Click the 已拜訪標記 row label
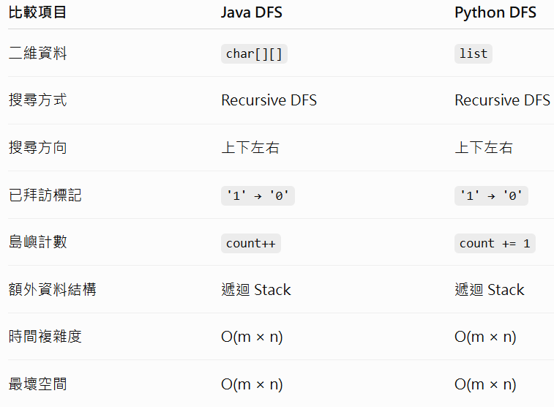The width and height of the screenshot is (554, 407). click(x=45, y=195)
